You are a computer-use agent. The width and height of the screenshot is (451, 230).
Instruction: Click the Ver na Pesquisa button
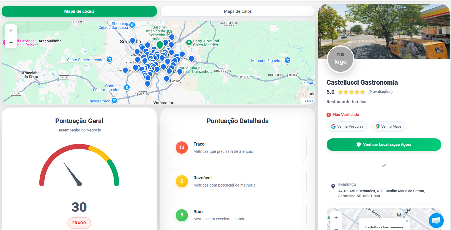point(347,126)
